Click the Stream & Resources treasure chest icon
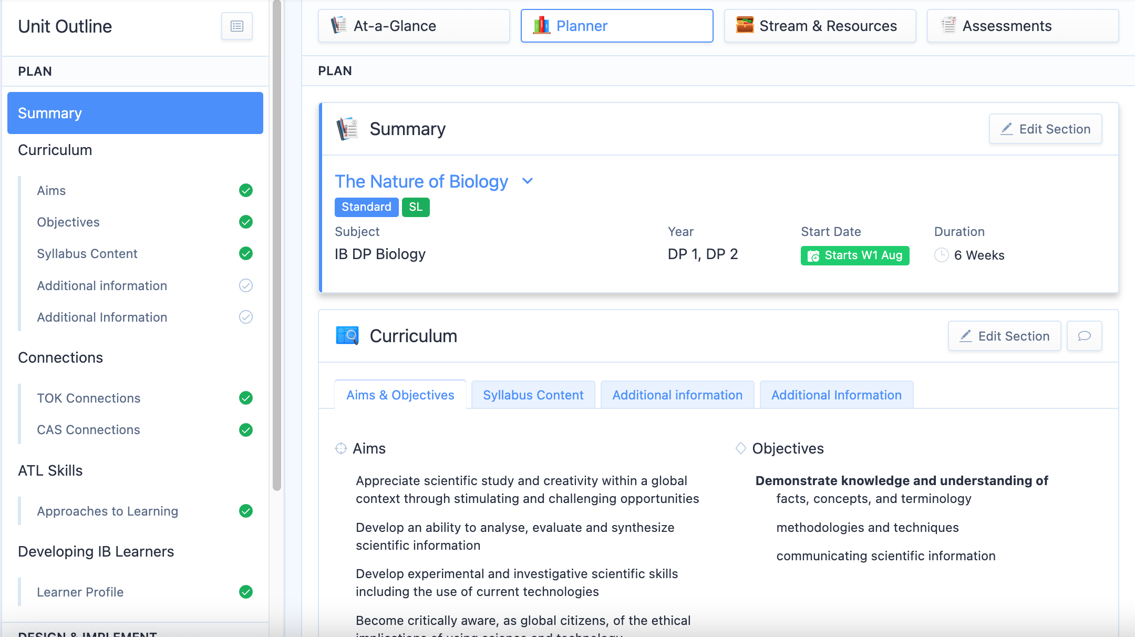The image size is (1135, 637). tap(744, 25)
